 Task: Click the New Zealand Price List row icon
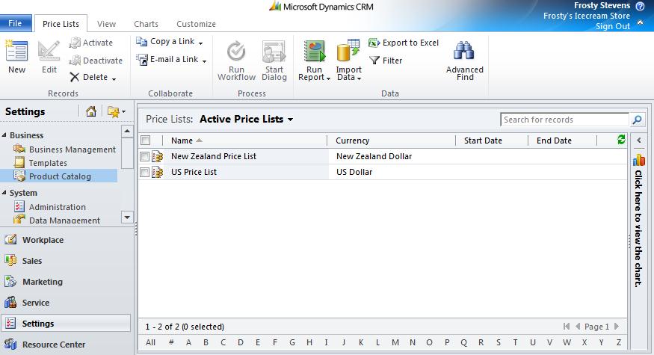[157, 156]
